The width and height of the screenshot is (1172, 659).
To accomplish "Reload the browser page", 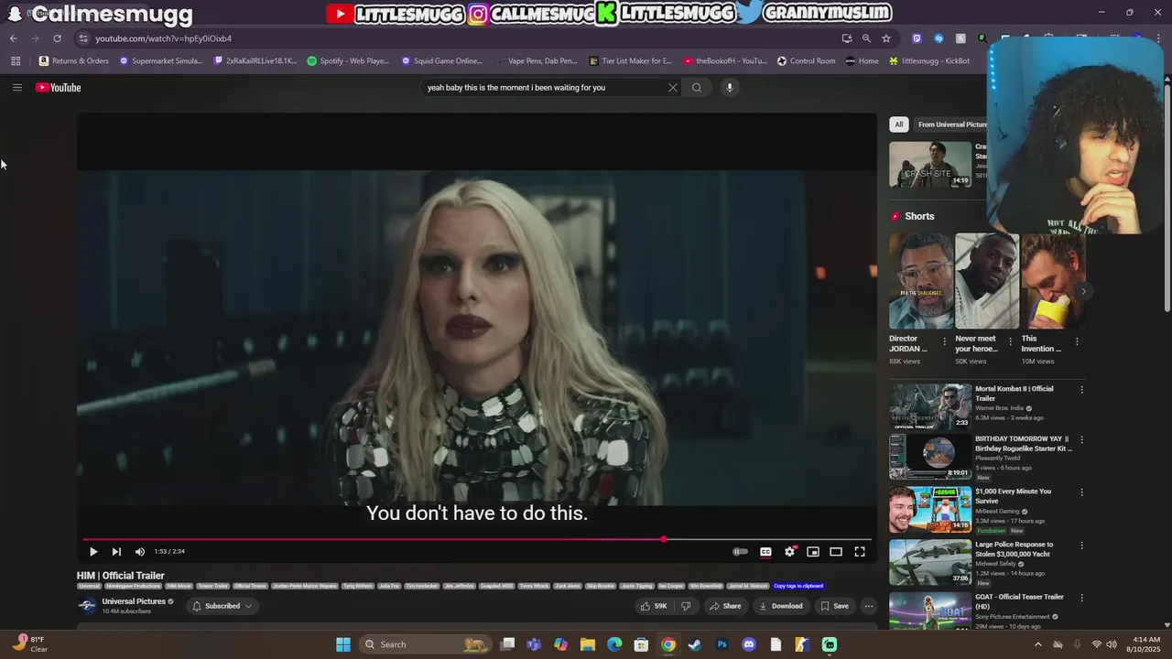I will (57, 38).
